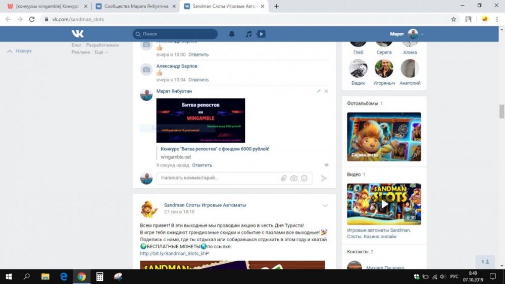This screenshot has height=284, width=505.
Task: Play the Sandman Slots video
Action: [x=384, y=204]
